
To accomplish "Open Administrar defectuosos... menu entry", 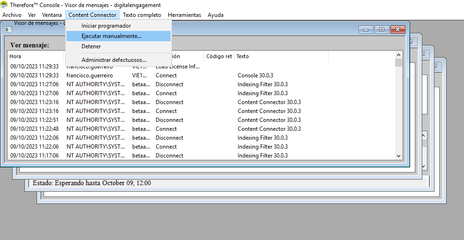I will click(x=119, y=60).
